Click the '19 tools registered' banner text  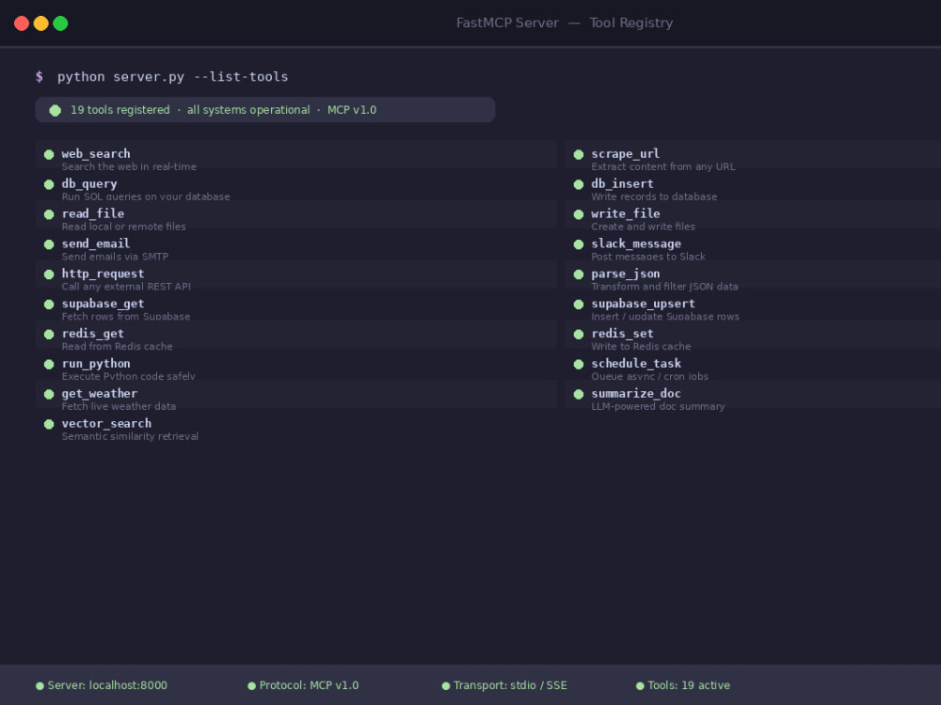[120, 110]
